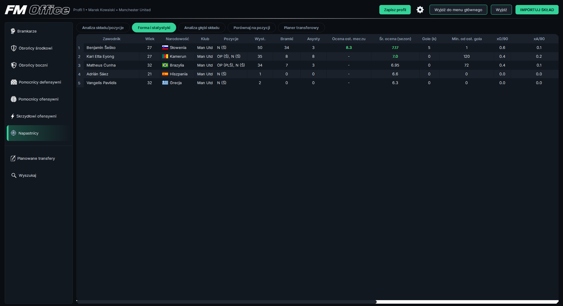Screen dimensions: 563x306
Task: Sort by Pozycje column header
Action: (231, 39)
